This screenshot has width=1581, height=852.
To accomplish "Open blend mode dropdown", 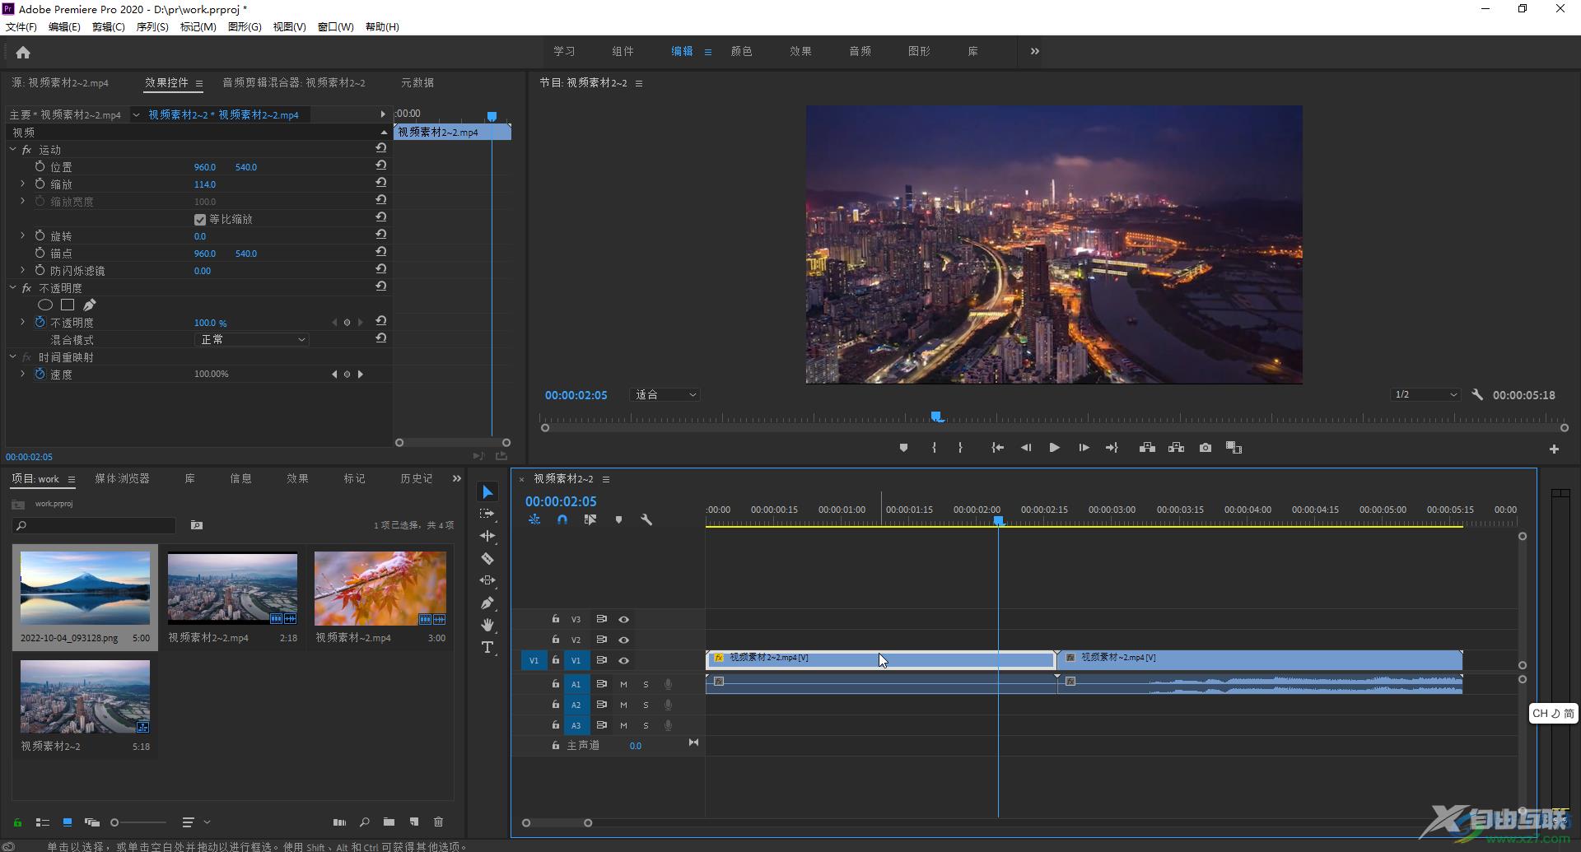I will pos(252,339).
